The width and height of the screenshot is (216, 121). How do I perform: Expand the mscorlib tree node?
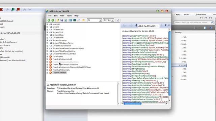[x=47, y=24]
